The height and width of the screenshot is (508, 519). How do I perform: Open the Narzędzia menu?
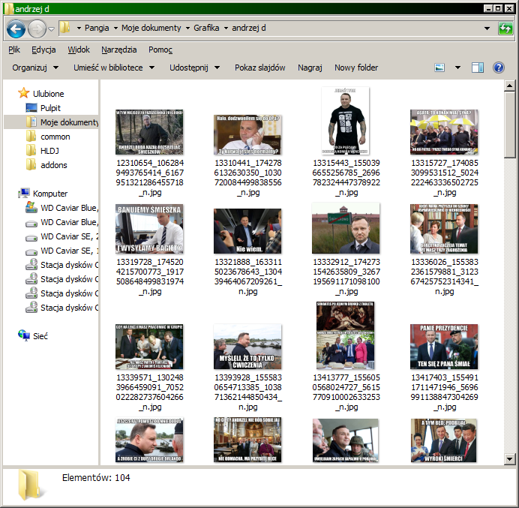(119, 50)
